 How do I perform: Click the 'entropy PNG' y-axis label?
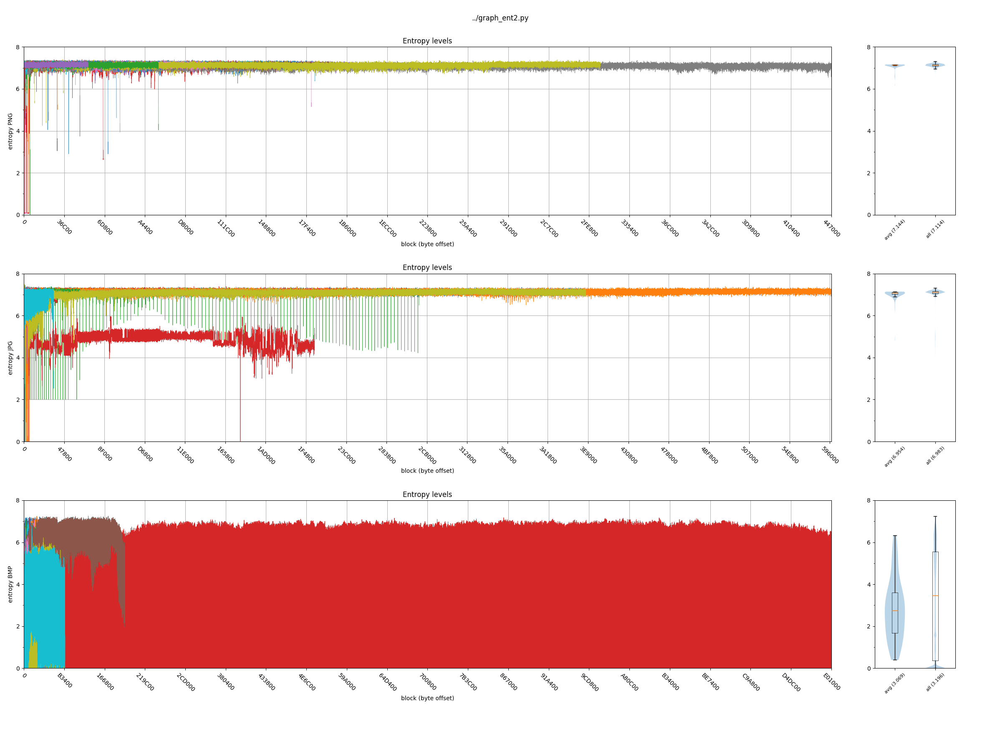(10, 131)
